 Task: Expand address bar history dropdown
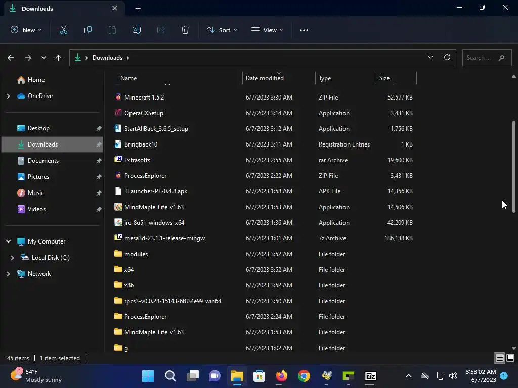430,57
